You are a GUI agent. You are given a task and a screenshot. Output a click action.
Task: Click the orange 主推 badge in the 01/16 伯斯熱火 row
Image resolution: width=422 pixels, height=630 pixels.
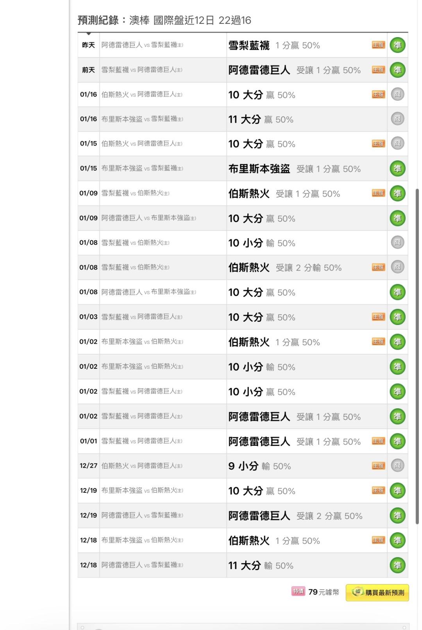click(x=378, y=94)
